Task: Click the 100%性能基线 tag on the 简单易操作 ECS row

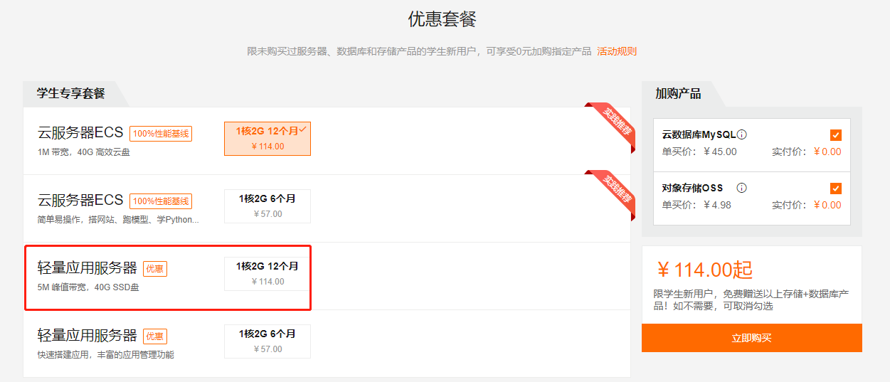Action: pos(161,201)
